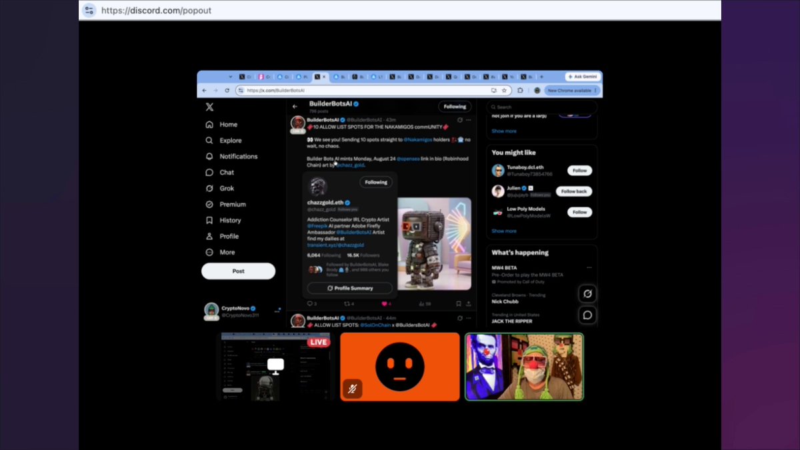This screenshot has width=800, height=450.
Task: Open more options on the NAKAMIGOS post
Action: tap(469, 120)
